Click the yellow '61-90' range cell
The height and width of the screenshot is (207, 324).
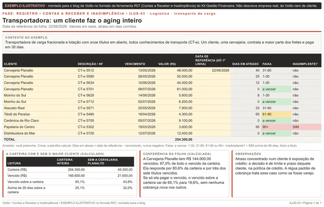tap(276, 114)
